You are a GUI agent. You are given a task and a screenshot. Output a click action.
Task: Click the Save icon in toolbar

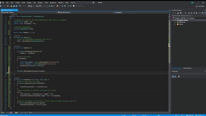[14, 6]
